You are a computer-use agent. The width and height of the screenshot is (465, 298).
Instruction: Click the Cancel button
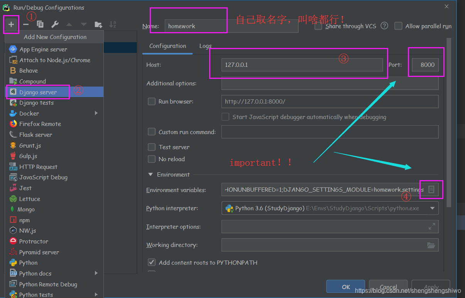click(388, 287)
